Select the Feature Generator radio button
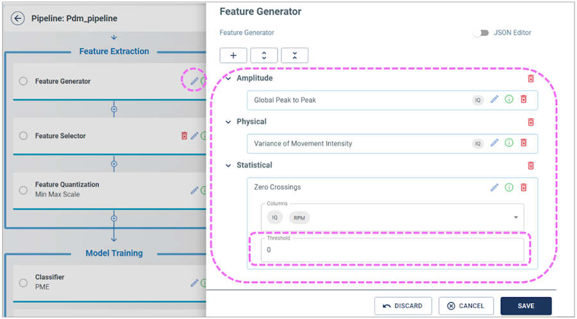 [23, 82]
